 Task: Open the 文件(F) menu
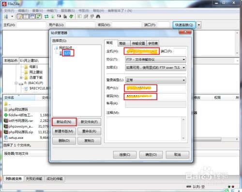coord(9,11)
